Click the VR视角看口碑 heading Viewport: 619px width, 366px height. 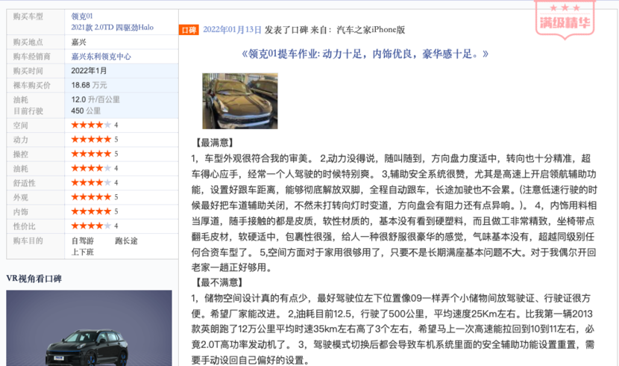[34, 279]
